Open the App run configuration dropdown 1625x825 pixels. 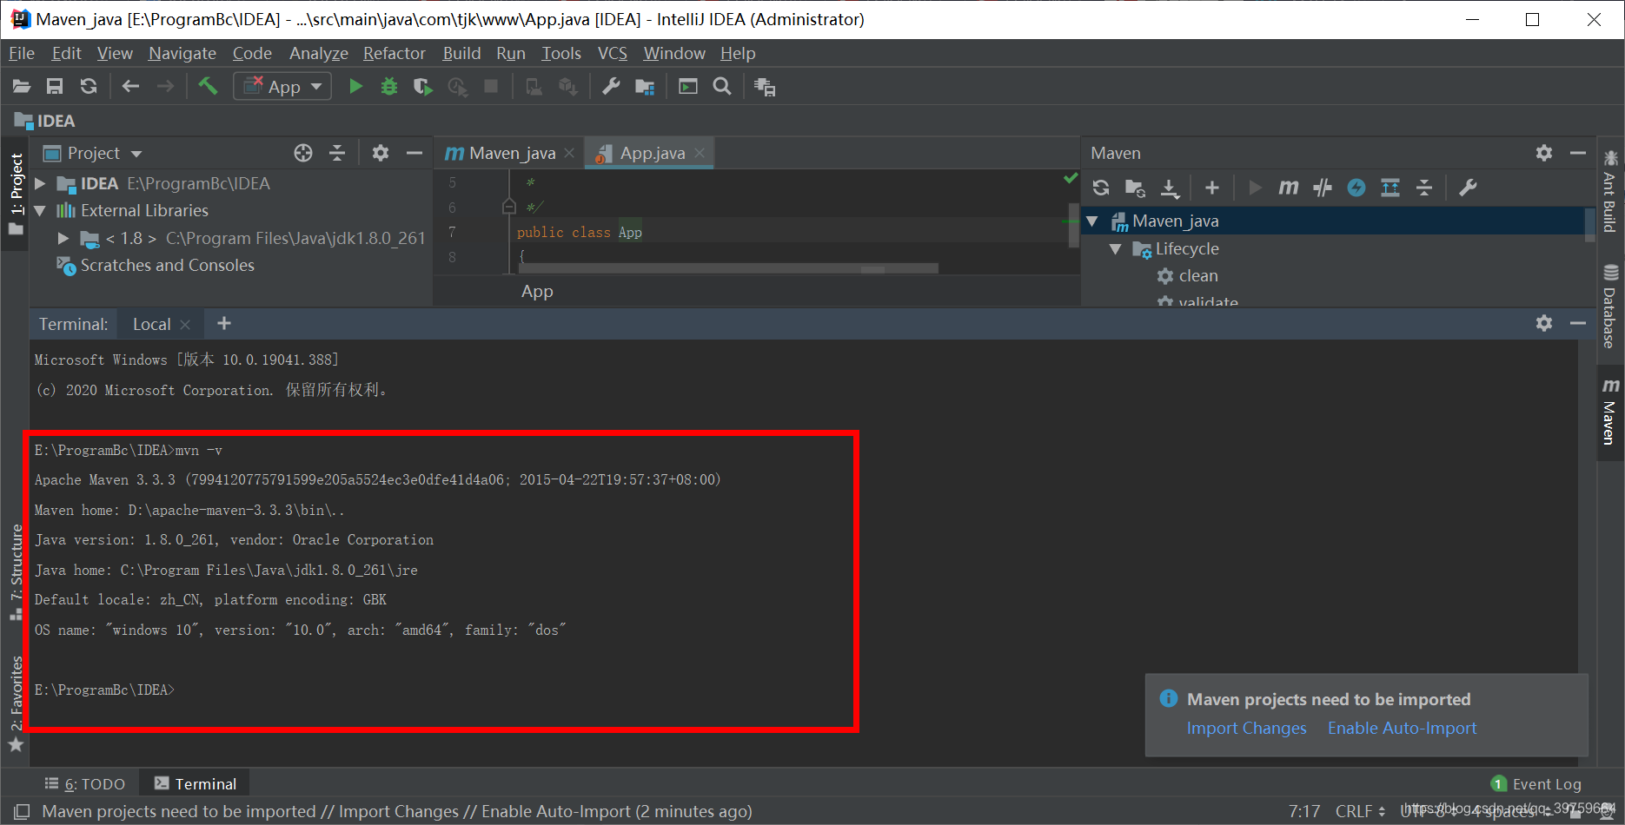point(282,86)
